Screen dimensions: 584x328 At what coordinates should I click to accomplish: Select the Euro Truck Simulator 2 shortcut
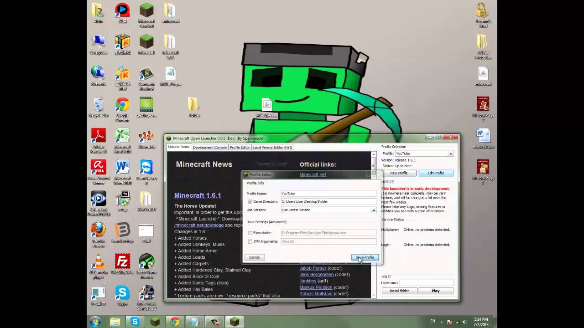coord(146,298)
